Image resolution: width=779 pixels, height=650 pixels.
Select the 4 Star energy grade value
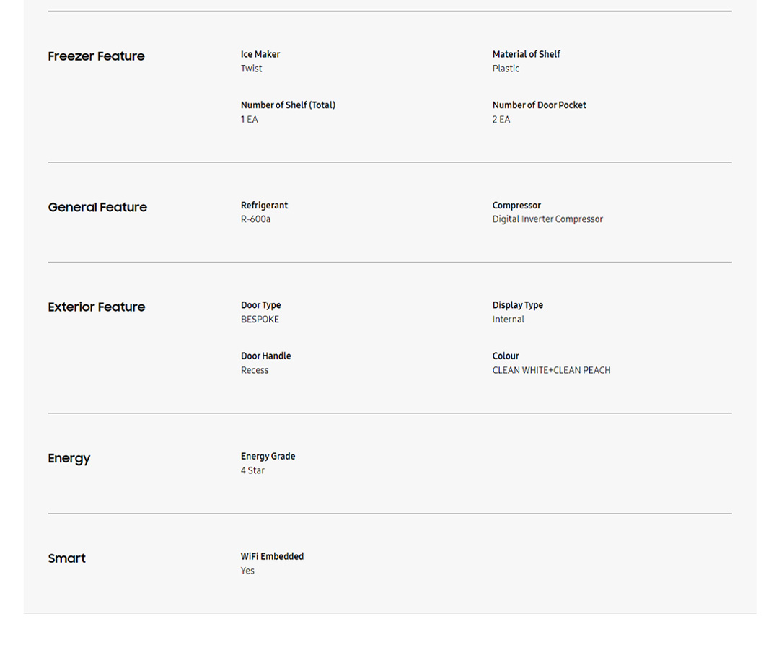(252, 470)
